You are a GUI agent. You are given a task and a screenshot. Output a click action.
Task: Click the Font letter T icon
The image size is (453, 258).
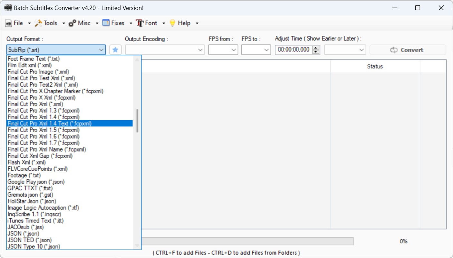tap(140, 23)
